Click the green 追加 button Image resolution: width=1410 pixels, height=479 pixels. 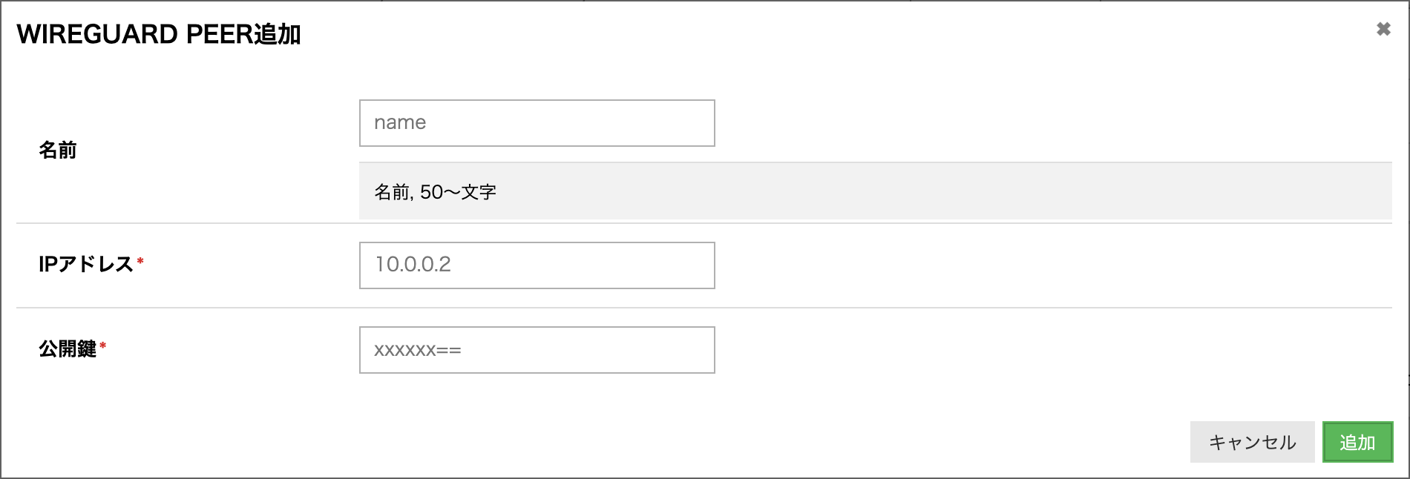(1357, 442)
